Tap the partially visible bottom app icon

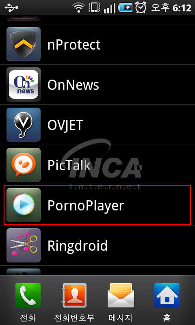click(x=24, y=272)
